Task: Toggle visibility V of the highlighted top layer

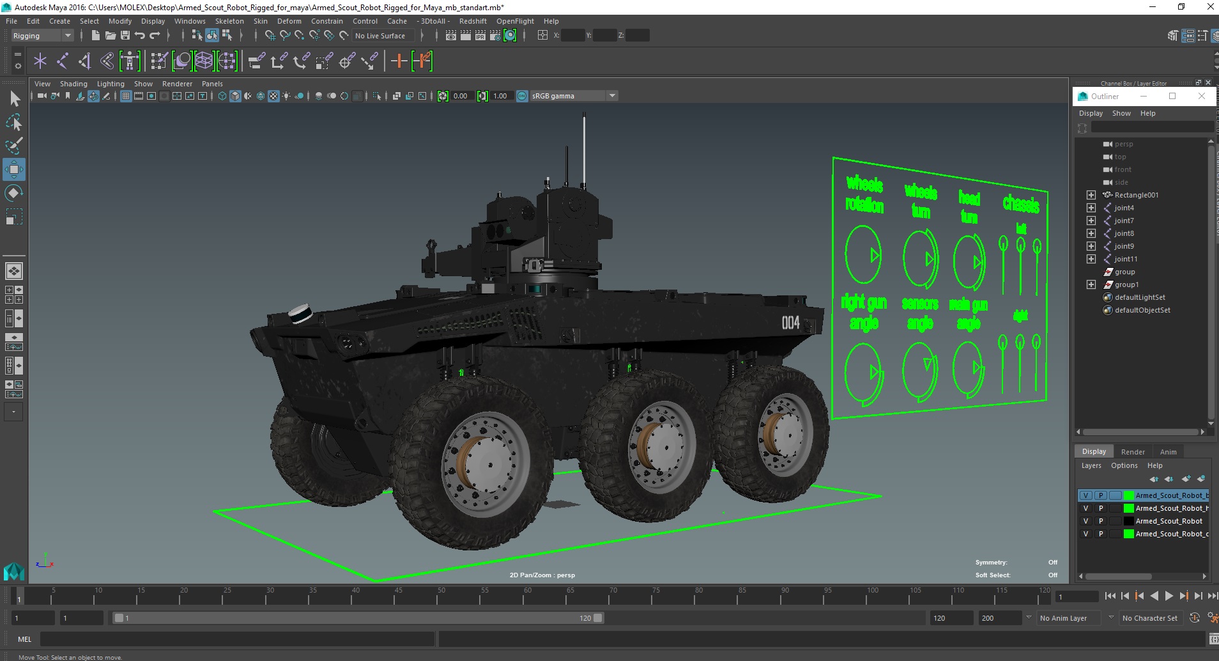Action: 1085,495
